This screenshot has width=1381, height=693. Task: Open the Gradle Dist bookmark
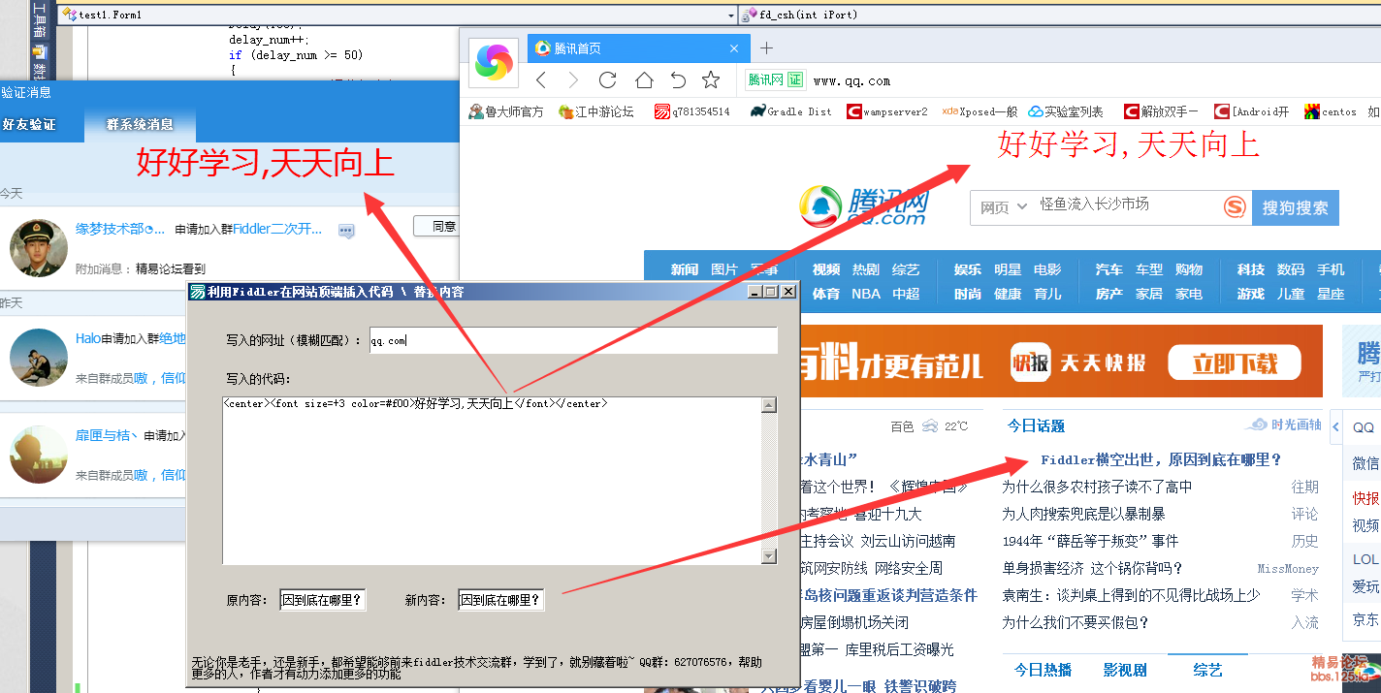point(790,111)
